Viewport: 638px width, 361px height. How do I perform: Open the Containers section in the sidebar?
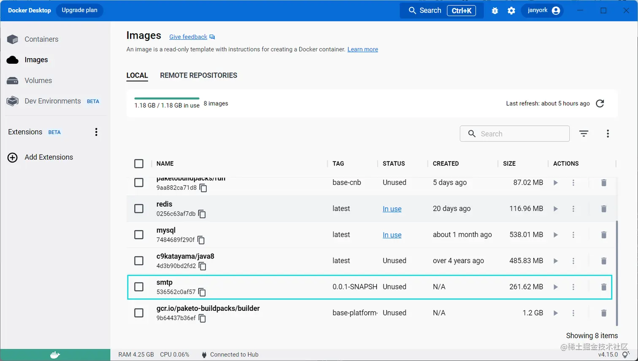click(33, 39)
